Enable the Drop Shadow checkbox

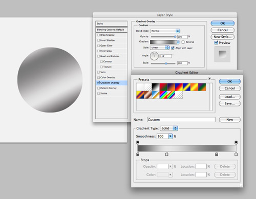(98, 35)
